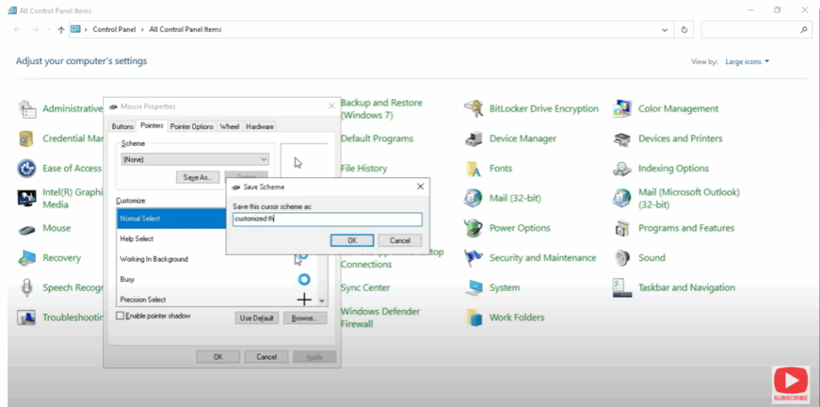Open Intel(R) Graphics and Media icon
Screen dimensions: 820x407
(26, 198)
